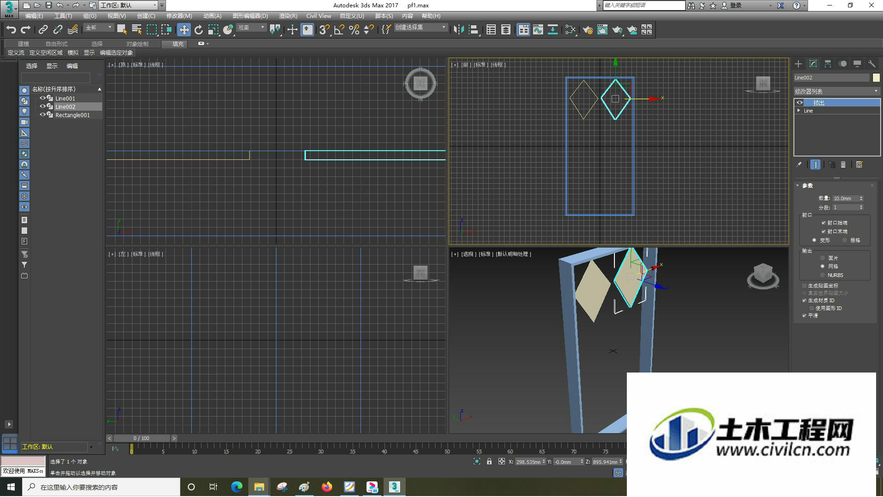Switch to the 自由形式 ribbon tab
The height and width of the screenshot is (497, 883).
tap(57, 44)
